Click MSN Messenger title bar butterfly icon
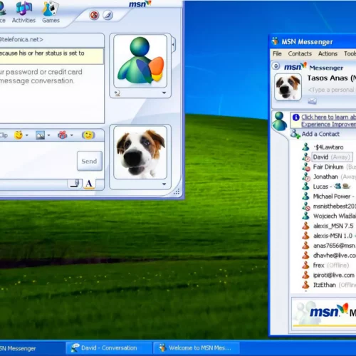Image resolution: width=356 pixels, height=356 pixels. (x=276, y=41)
